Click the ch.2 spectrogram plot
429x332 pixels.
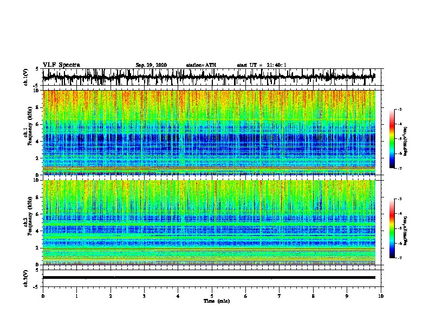209,222
